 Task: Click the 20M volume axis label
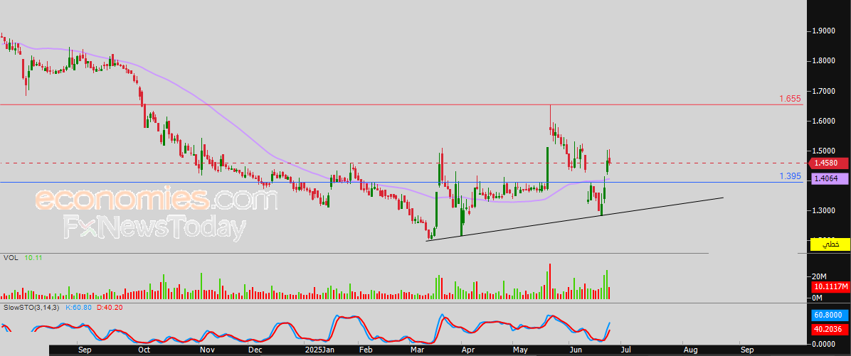click(819, 276)
